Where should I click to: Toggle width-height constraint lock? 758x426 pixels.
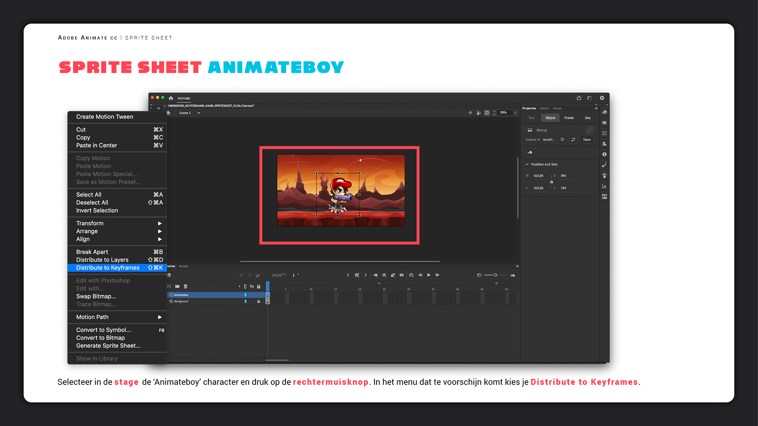click(x=552, y=182)
